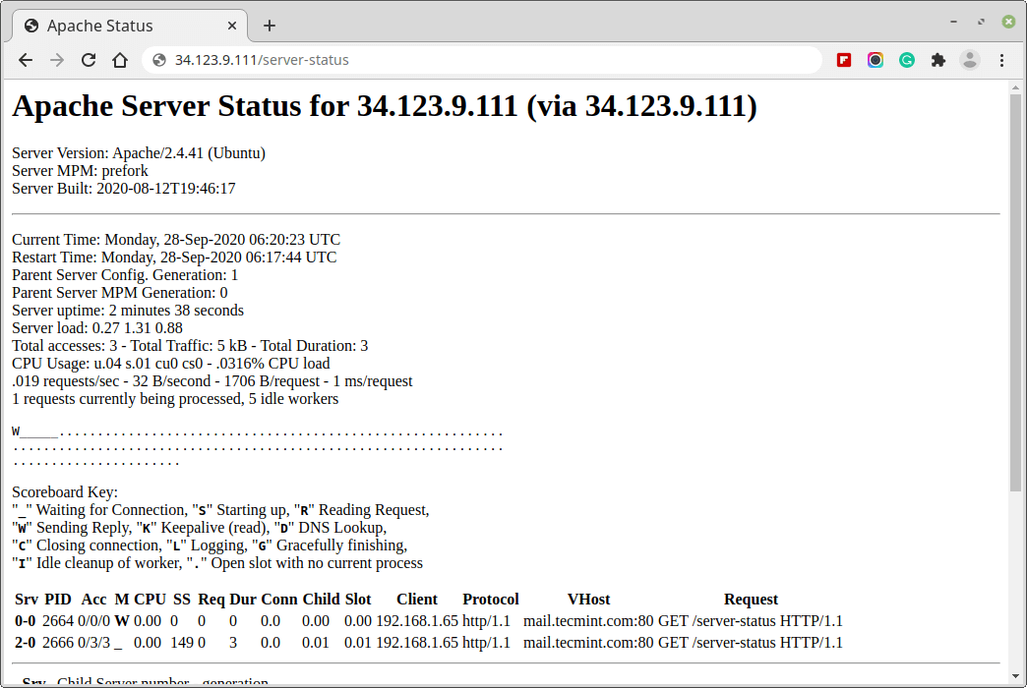Click the Apache Server Status heading

pos(385,106)
